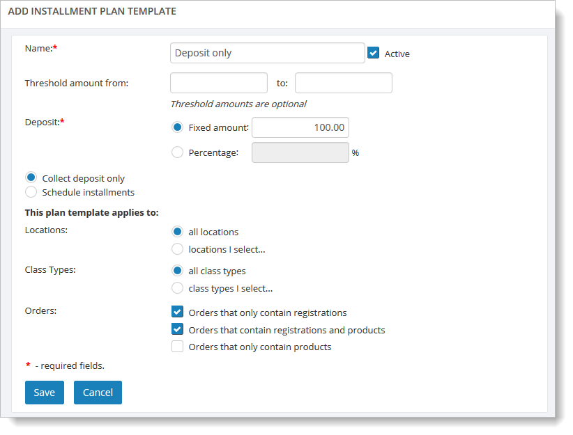
Task: Click the Threshold amount to field
Action: click(343, 83)
